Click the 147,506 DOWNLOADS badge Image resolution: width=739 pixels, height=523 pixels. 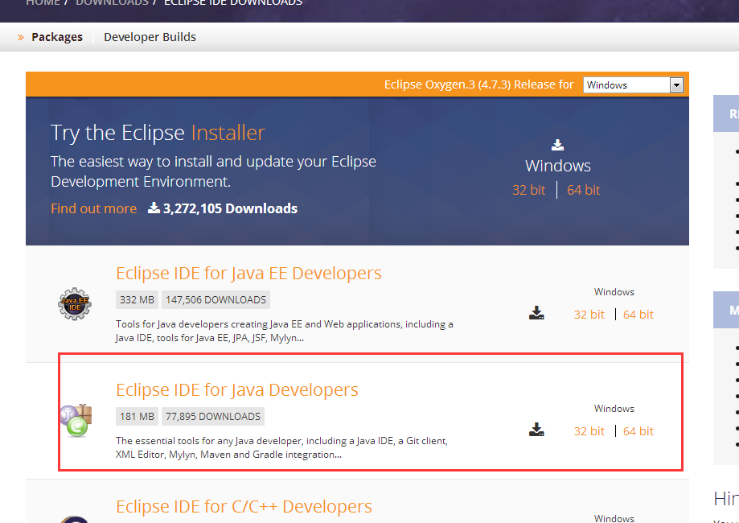click(x=216, y=300)
